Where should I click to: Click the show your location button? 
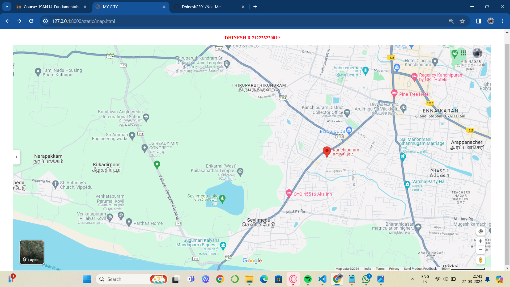point(481,231)
